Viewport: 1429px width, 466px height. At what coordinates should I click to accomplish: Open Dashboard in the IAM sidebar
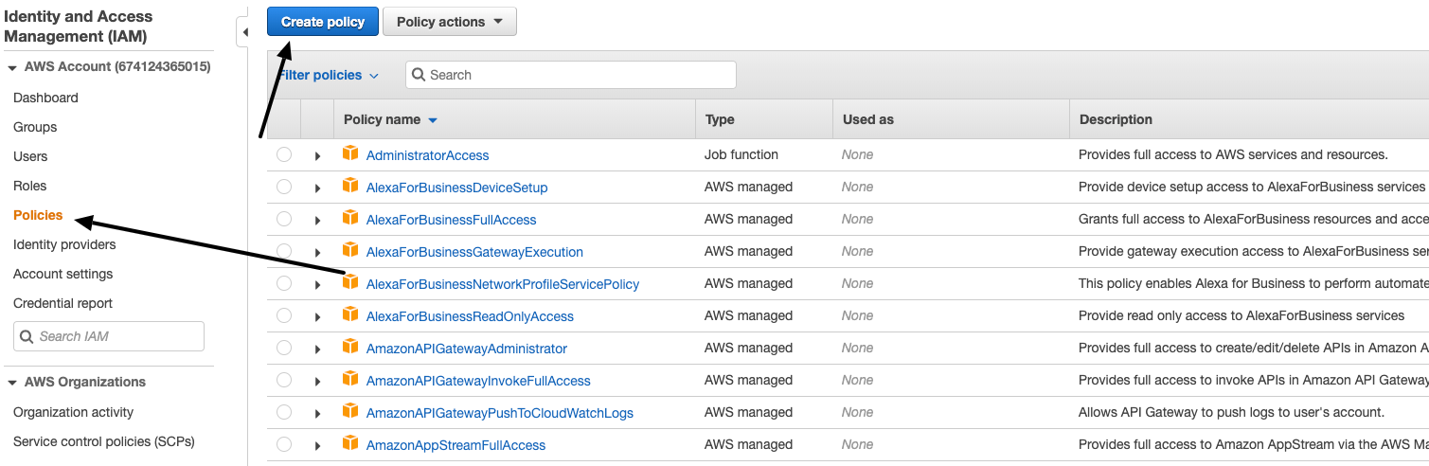point(45,98)
